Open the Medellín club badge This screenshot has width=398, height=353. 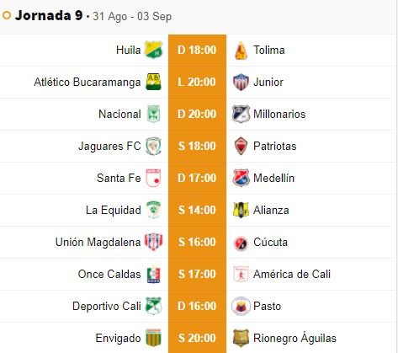(241, 178)
